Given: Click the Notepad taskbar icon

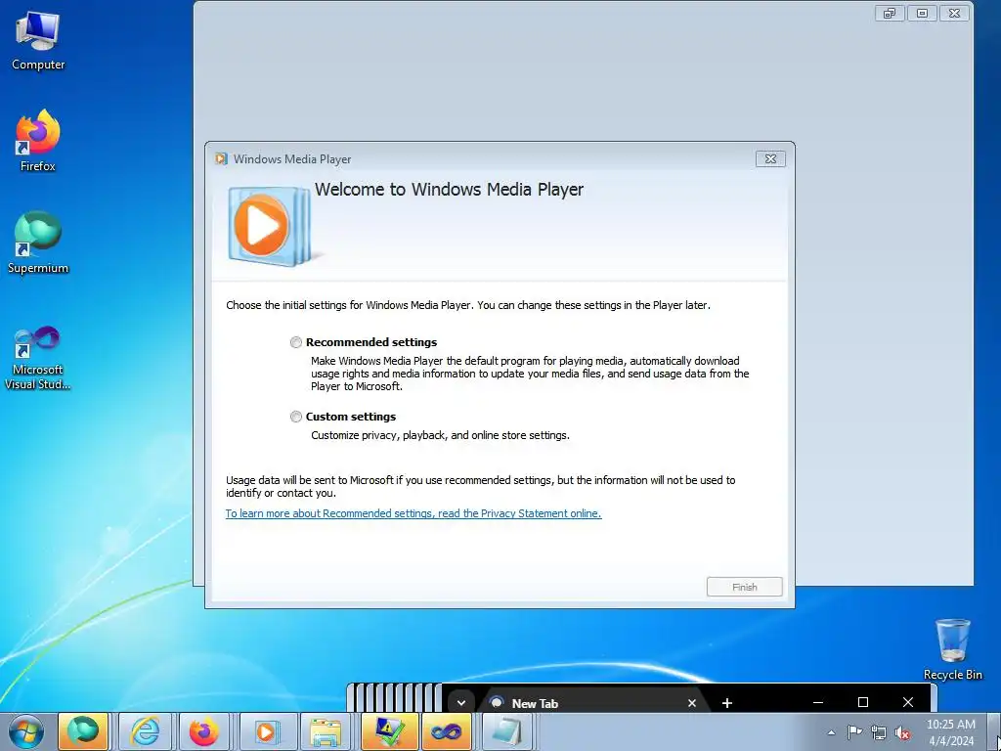Looking at the screenshot, I should tap(507, 731).
